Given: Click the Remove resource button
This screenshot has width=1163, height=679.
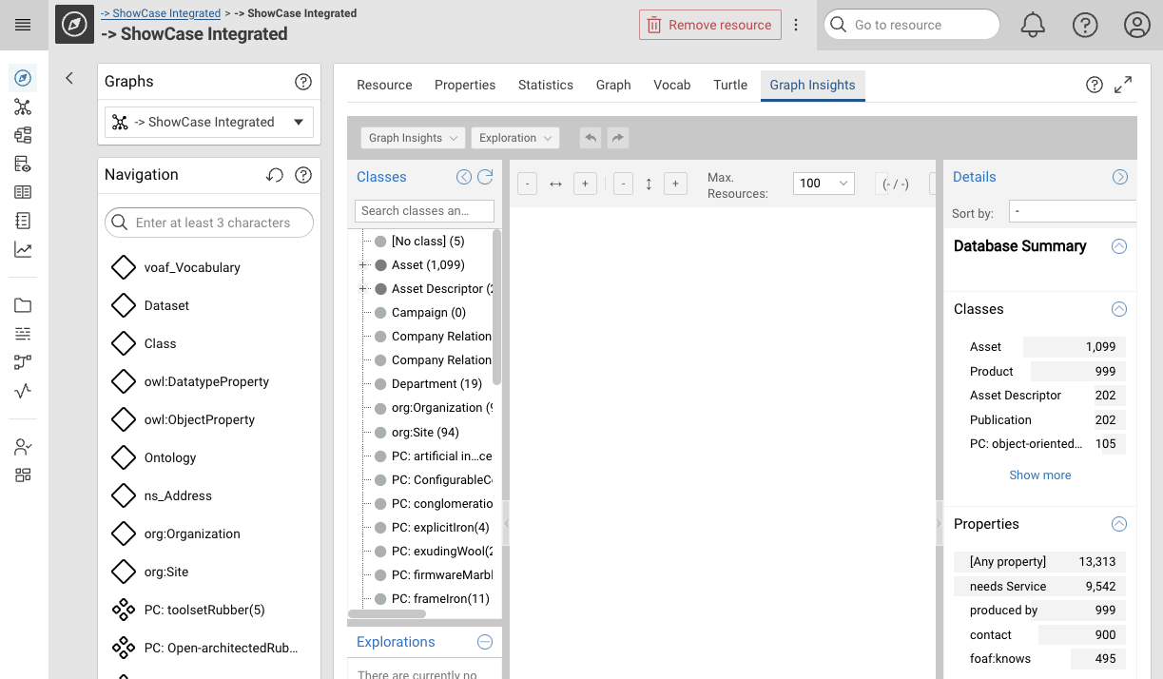Looking at the screenshot, I should [709, 25].
